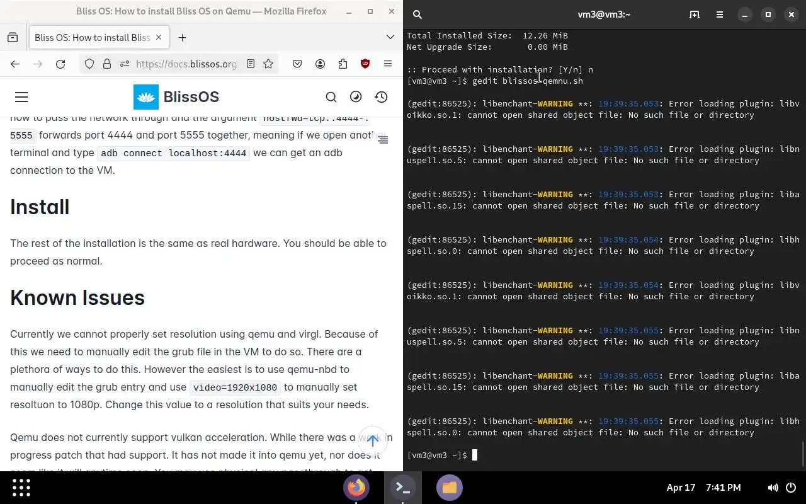
Task: Minimize the terminal window
Action: pyautogui.click(x=745, y=14)
